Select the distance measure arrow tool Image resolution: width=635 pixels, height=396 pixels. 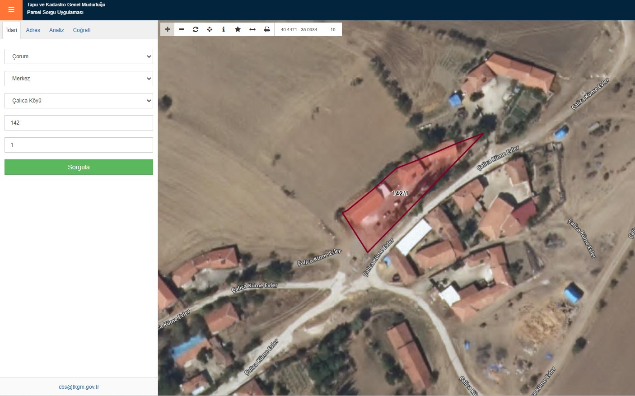pyautogui.click(x=252, y=29)
